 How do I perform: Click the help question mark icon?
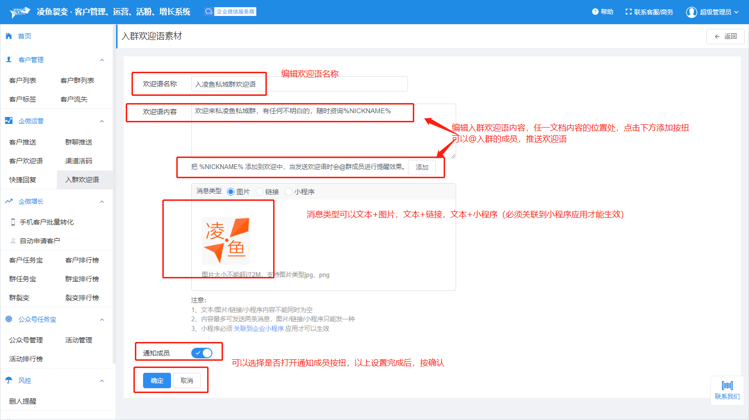pyautogui.click(x=595, y=12)
